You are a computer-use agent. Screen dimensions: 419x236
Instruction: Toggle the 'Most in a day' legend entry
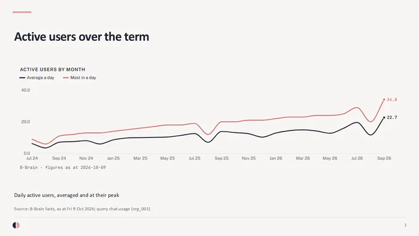click(x=80, y=78)
